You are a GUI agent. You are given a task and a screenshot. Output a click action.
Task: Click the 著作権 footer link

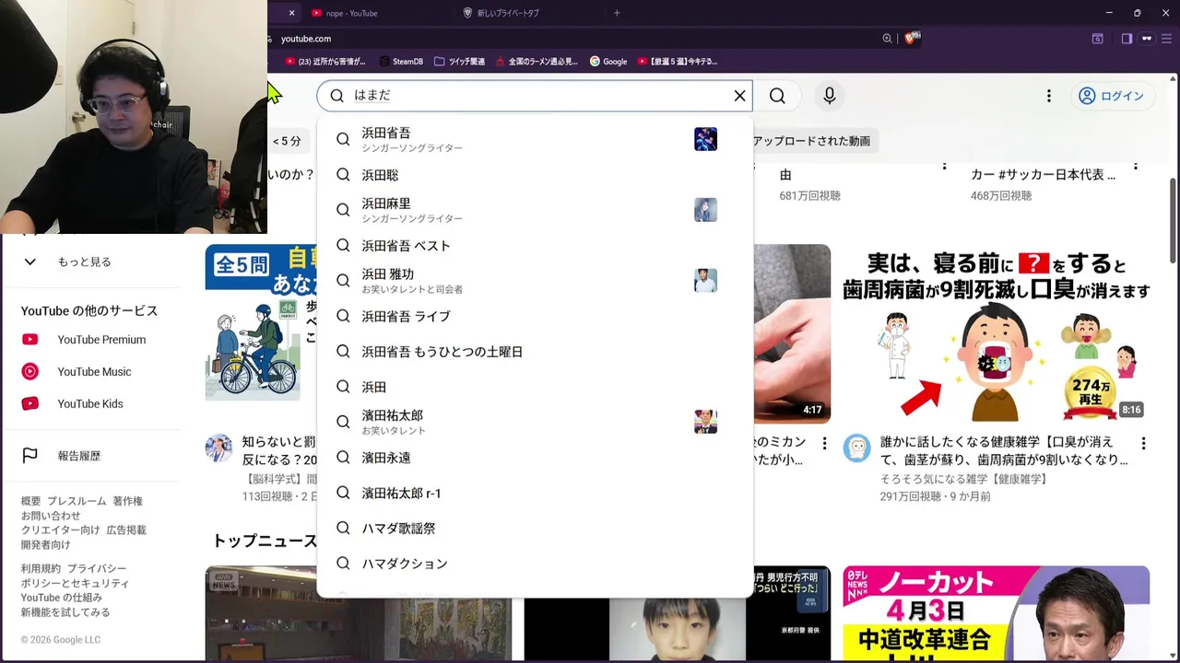[x=128, y=501]
